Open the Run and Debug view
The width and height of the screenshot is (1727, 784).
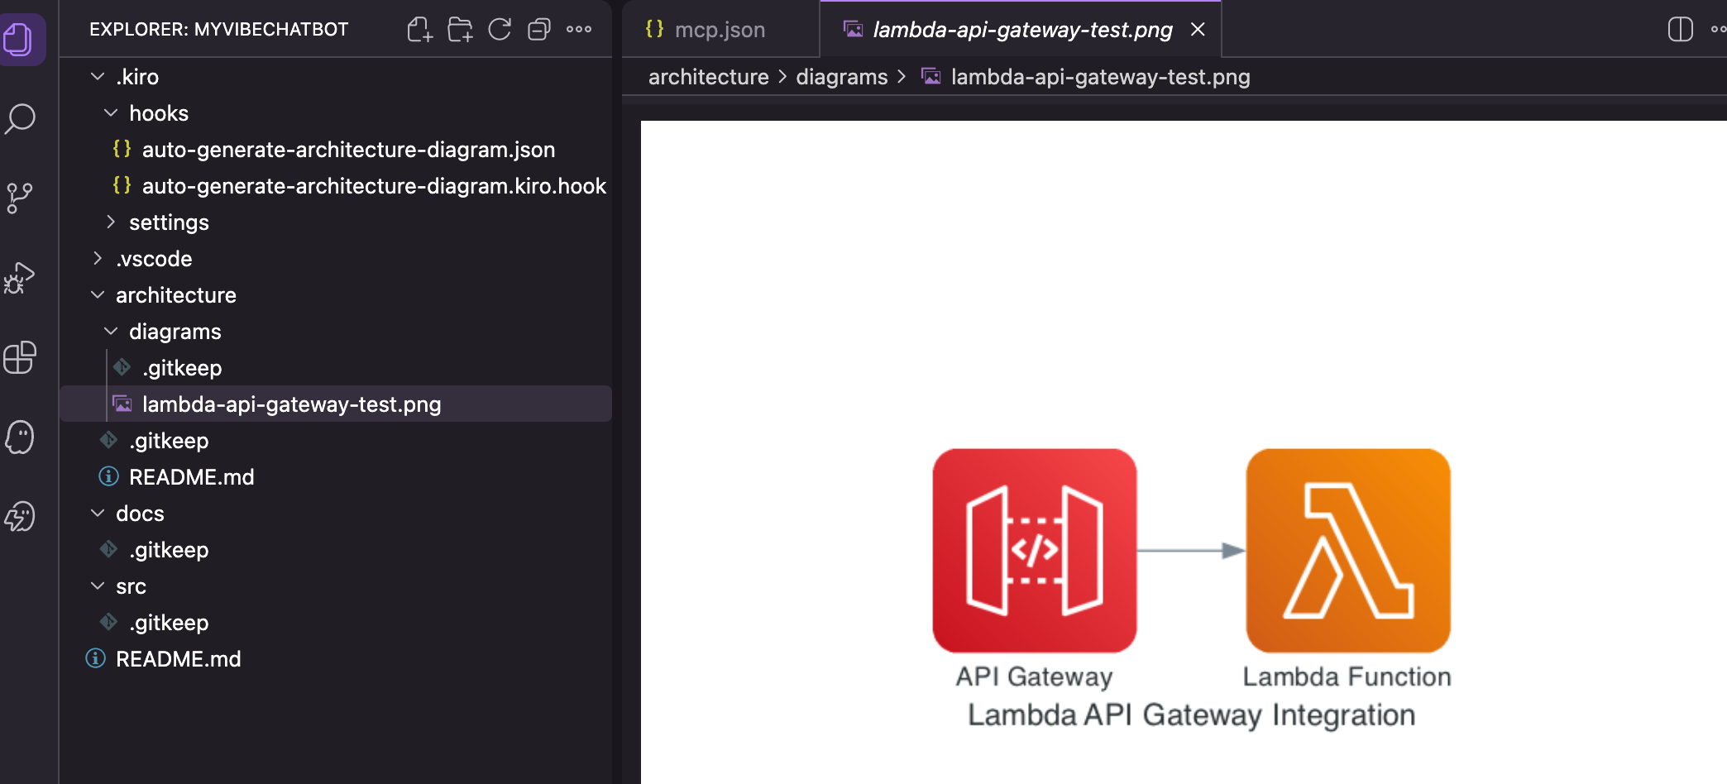pyautogui.click(x=21, y=278)
